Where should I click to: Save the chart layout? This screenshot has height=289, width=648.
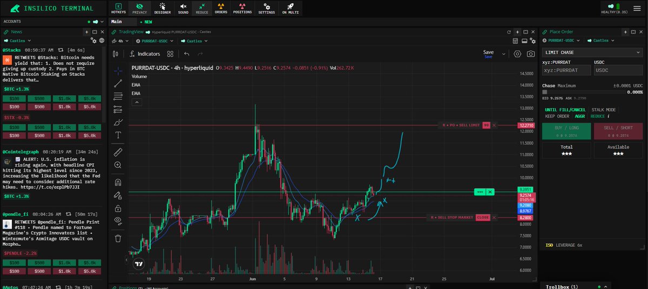click(x=488, y=53)
